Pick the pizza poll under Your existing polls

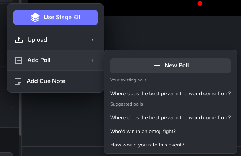pyautogui.click(x=171, y=93)
